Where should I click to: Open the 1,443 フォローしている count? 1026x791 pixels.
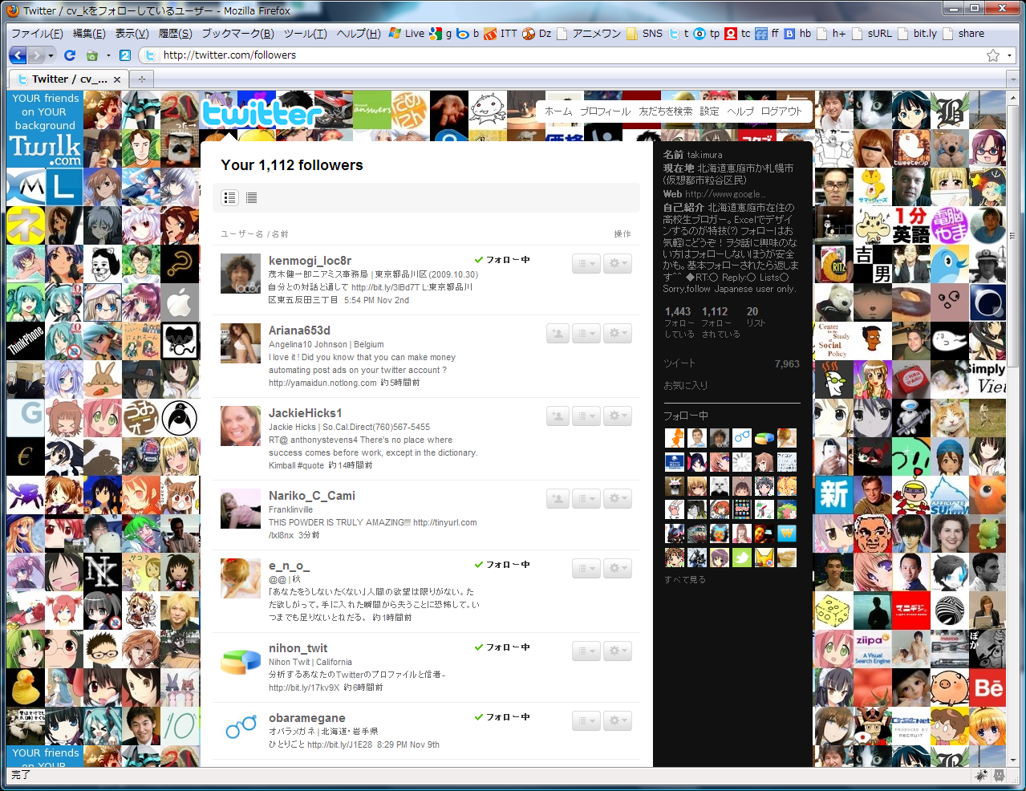pyautogui.click(x=679, y=322)
